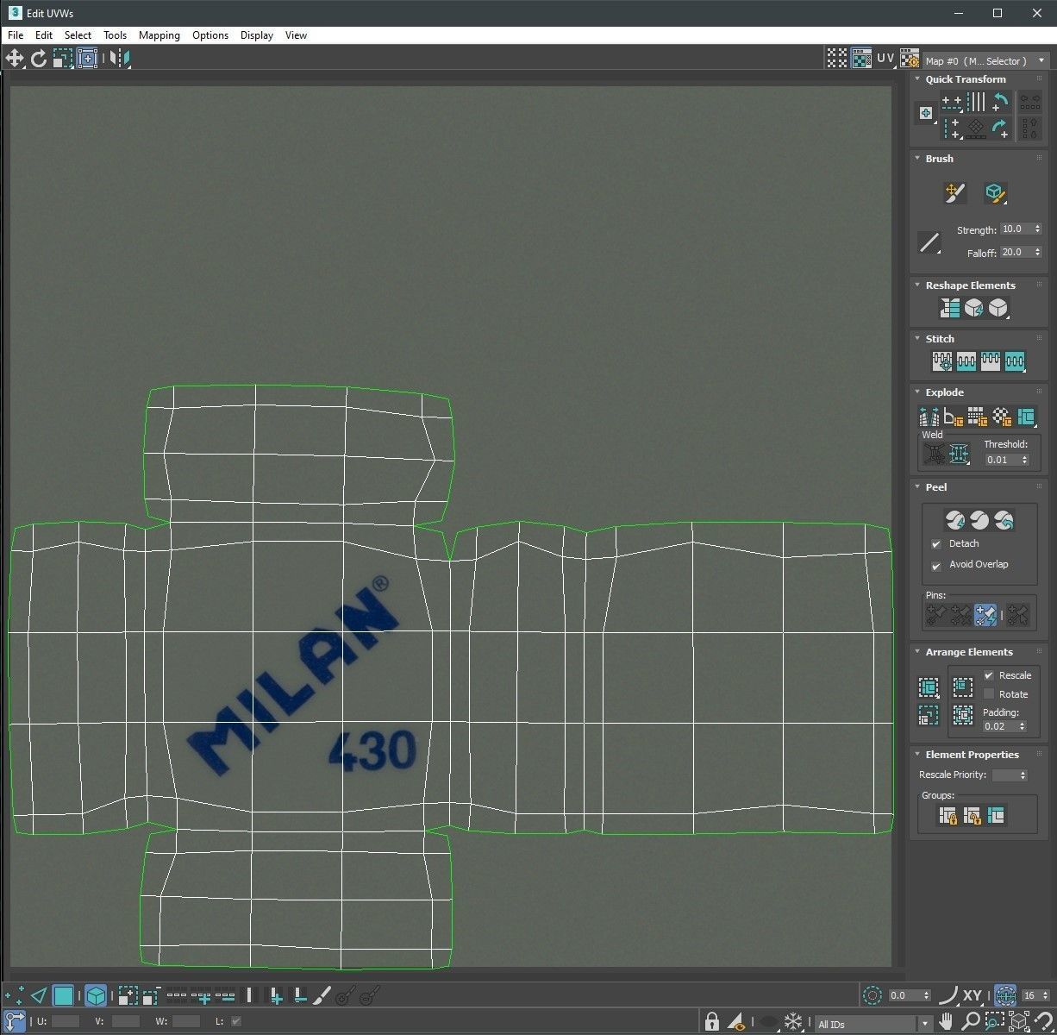Open the Mapping menu
The image size is (1057, 1035).
[159, 35]
